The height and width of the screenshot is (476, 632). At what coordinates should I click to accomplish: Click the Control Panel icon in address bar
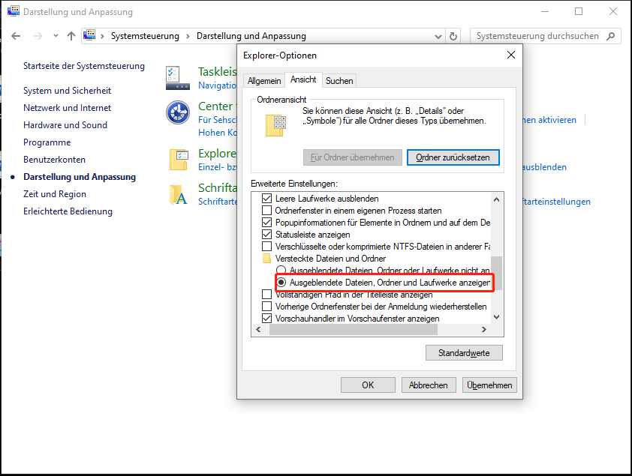point(89,35)
